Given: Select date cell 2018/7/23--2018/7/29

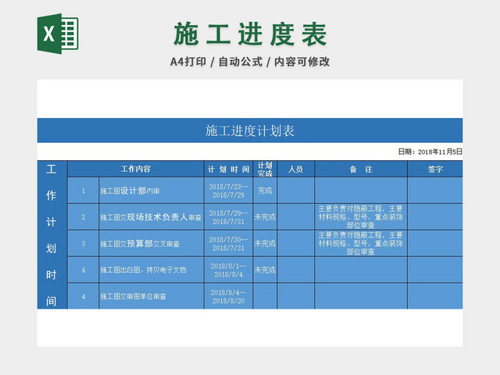Looking at the screenshot, I should tap(228, 191).
